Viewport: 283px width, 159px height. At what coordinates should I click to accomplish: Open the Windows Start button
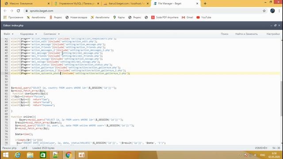(6, 155)
